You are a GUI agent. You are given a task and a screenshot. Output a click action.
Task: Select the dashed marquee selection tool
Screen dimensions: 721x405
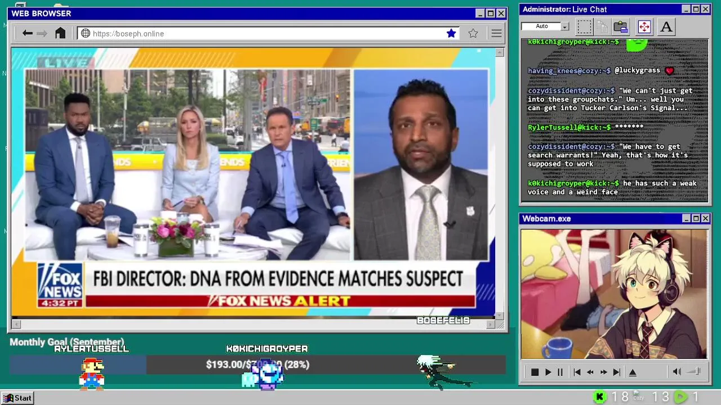(585, 26)
